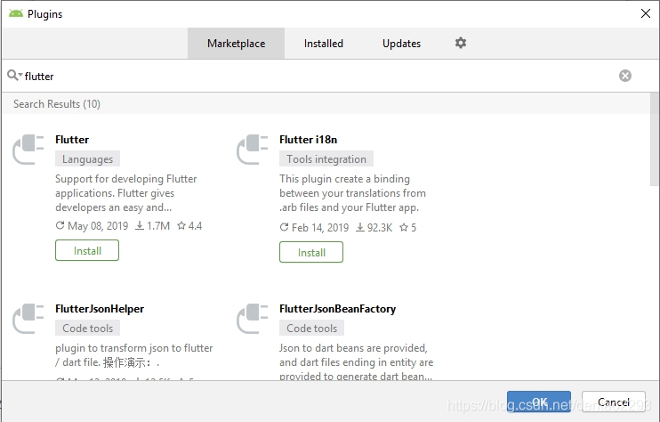Confirm with the OK button
The height and width of the screenshot is (422, 660).
tap(539, 402)
